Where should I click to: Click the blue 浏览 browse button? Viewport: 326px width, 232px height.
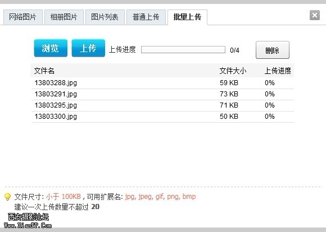click(51, 48)
